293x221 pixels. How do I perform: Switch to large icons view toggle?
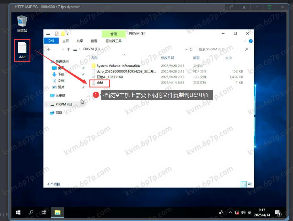tap(250, 184)
